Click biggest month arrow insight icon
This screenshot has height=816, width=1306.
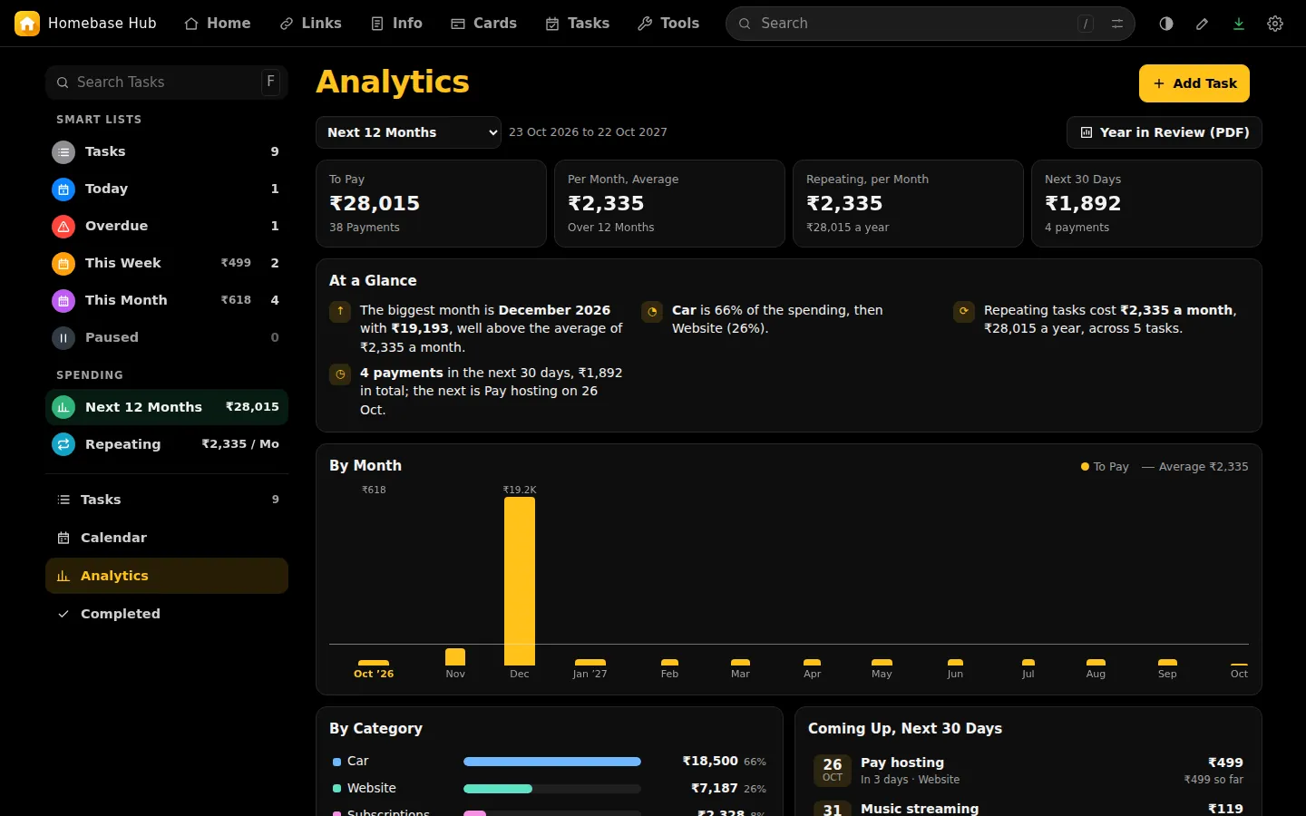[340, 312]
